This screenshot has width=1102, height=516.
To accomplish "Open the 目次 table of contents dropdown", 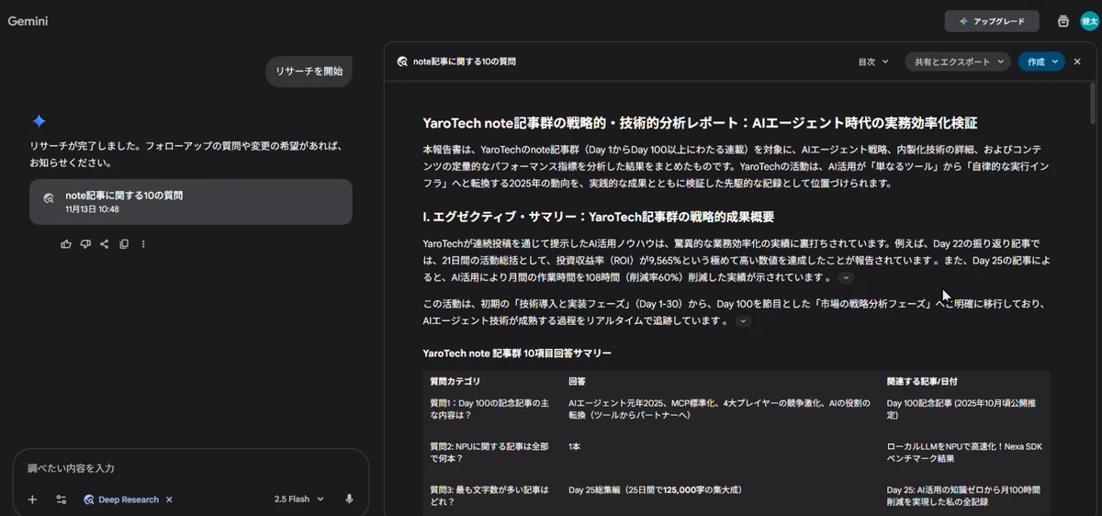I will click(x=873, y=62).
